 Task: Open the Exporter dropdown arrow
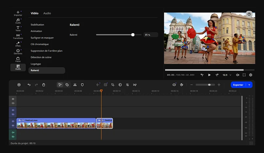(249, 85)
